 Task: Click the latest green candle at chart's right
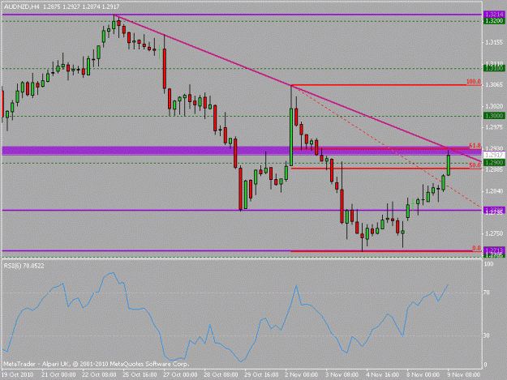point(449,165)
